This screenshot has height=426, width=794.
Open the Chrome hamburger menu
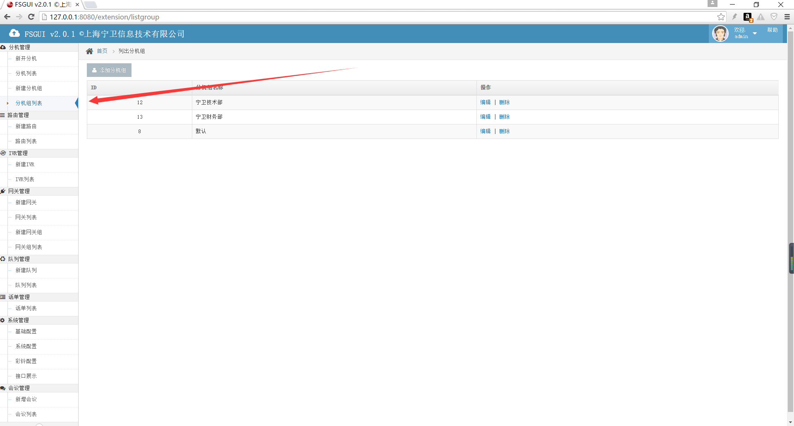tap(787, 17)
